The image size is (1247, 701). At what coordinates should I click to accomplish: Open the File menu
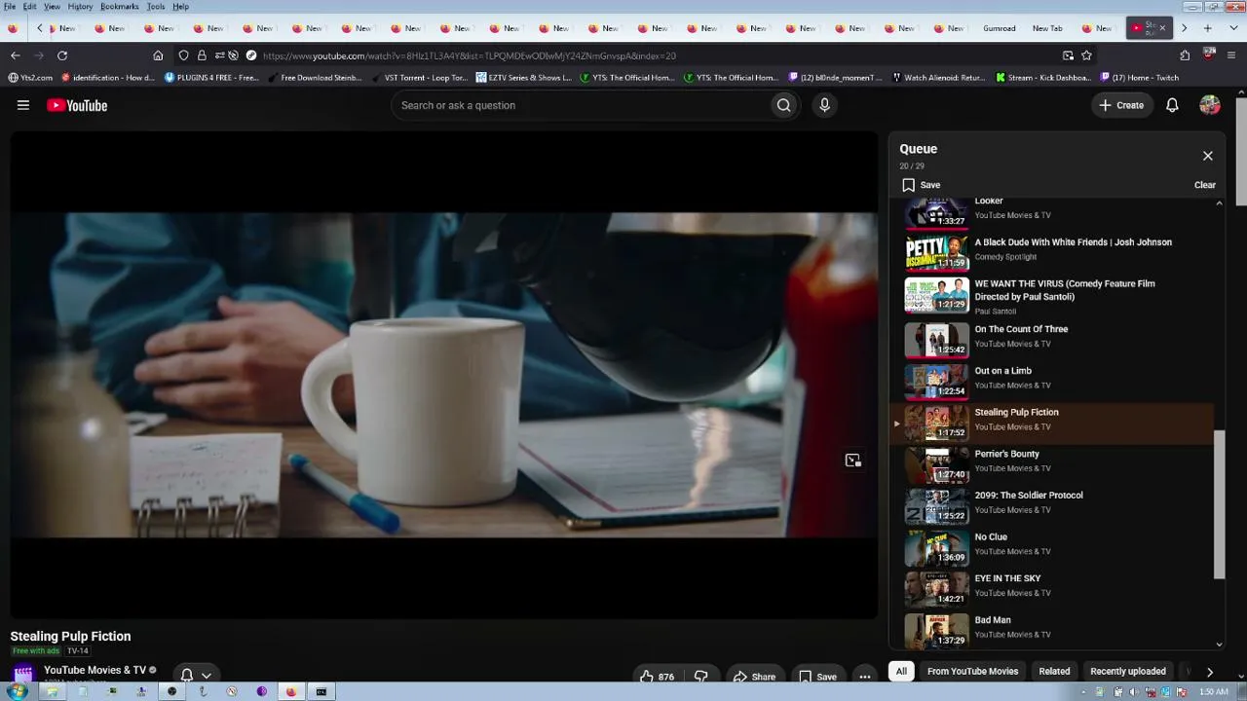click(9, 6)
